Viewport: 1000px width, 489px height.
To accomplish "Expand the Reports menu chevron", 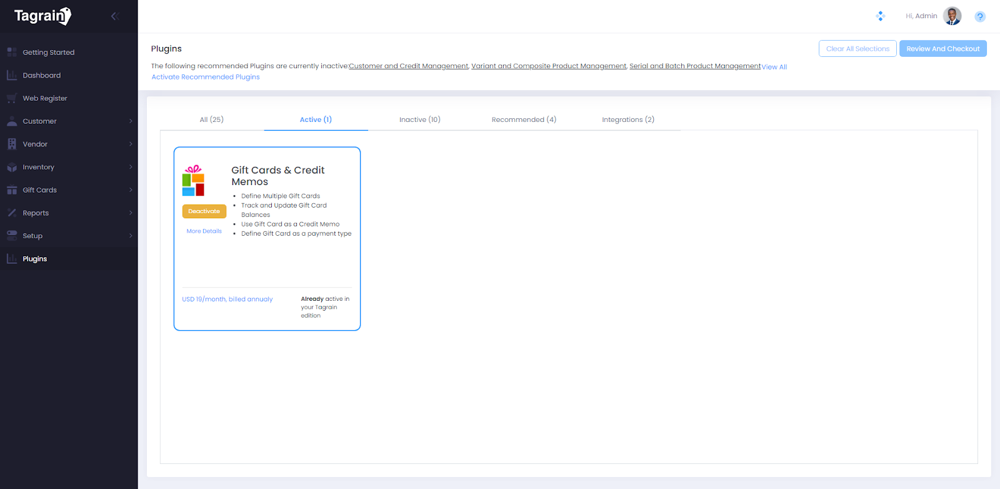I will [x=131, y=213].
